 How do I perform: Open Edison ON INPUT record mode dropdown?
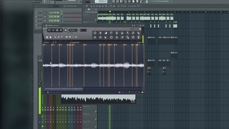[73, 30]
